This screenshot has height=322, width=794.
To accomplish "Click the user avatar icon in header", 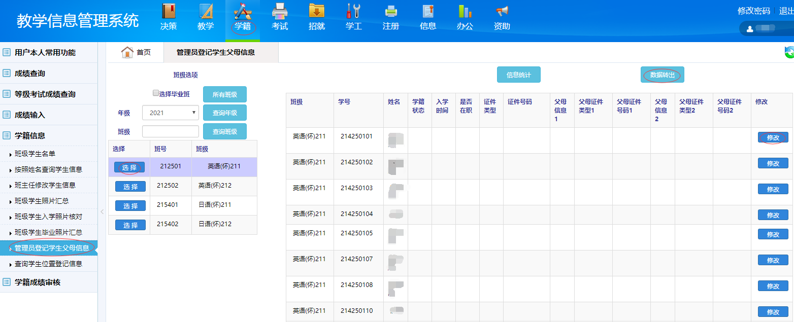I will 750,29.
